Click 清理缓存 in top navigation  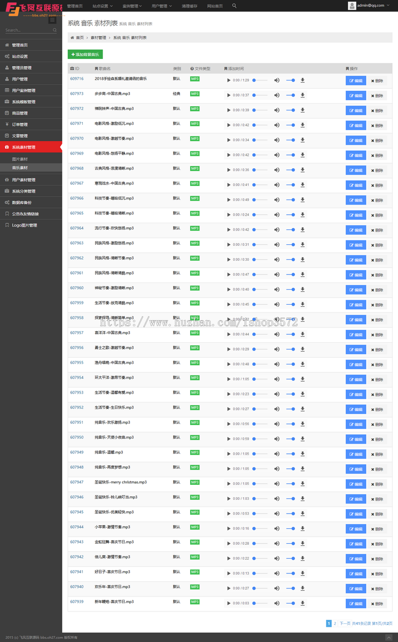[x=189, y=6]
